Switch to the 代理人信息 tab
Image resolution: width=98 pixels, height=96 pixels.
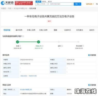tap(43, 30)
